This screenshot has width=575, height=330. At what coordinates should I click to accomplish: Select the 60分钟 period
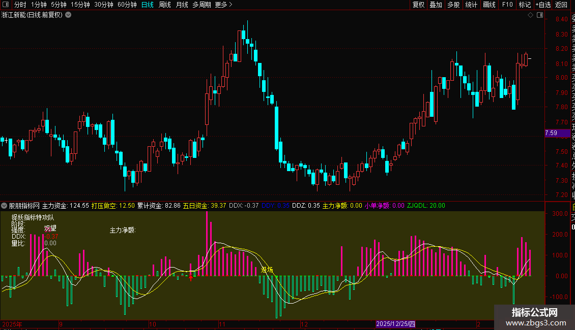coord(127,5)
